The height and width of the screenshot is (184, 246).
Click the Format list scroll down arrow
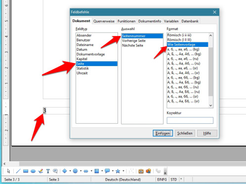(x=210, y=106)
